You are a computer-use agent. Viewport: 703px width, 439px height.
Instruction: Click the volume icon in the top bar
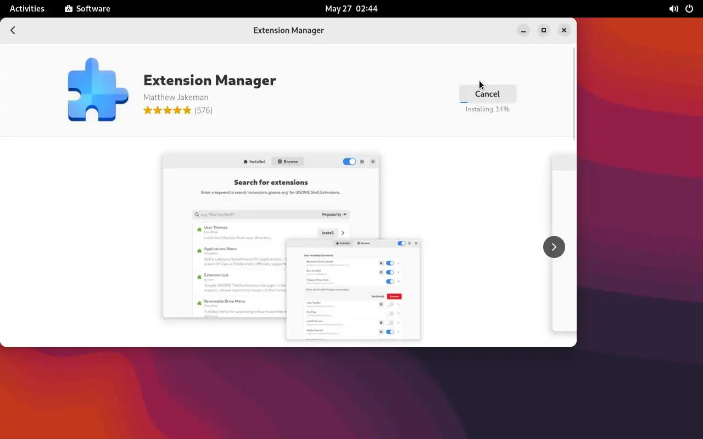point(673,9)
